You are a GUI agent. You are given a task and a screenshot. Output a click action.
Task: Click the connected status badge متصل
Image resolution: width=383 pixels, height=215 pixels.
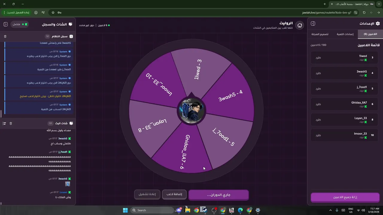20,24
